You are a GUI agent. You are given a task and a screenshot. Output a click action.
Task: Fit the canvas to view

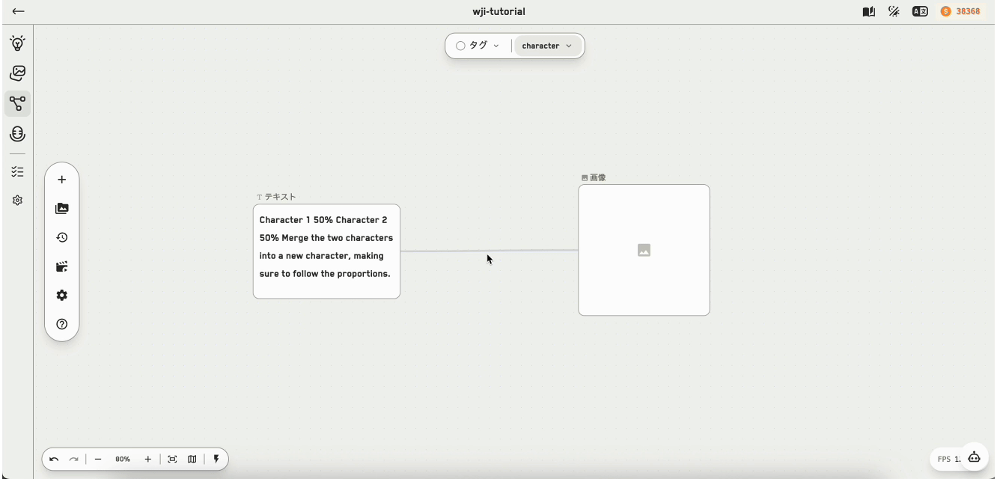[173, 460]
